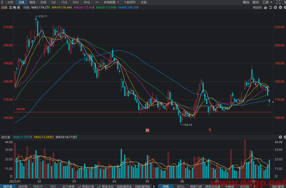Select the 163.00 horizontal price line

[142, 112]
